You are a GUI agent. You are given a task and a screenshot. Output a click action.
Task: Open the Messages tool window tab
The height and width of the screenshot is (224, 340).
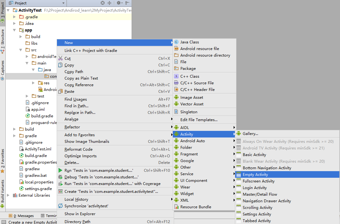(x=21, y=216)
